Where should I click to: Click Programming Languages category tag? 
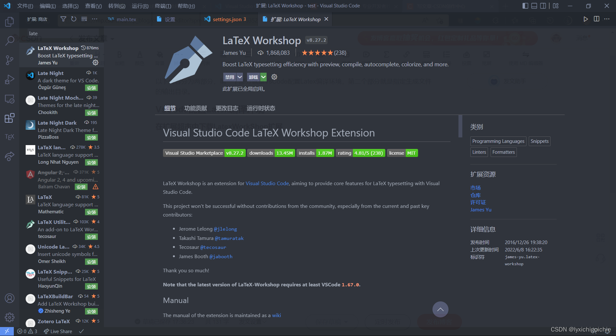click(x=498, y=141)
